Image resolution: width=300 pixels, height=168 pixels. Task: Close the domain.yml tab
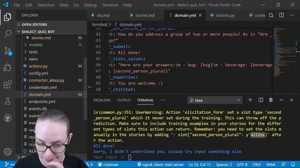tap(200, 15)
